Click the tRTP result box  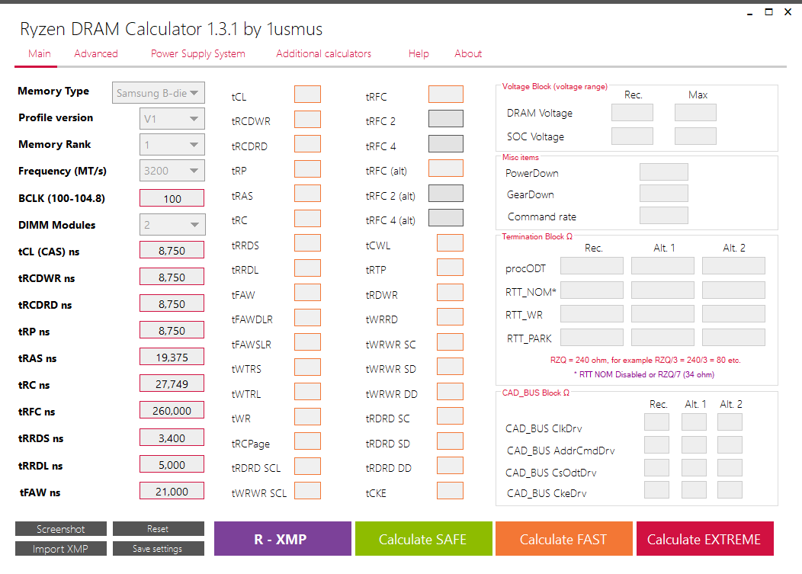(x=450, y=267)
